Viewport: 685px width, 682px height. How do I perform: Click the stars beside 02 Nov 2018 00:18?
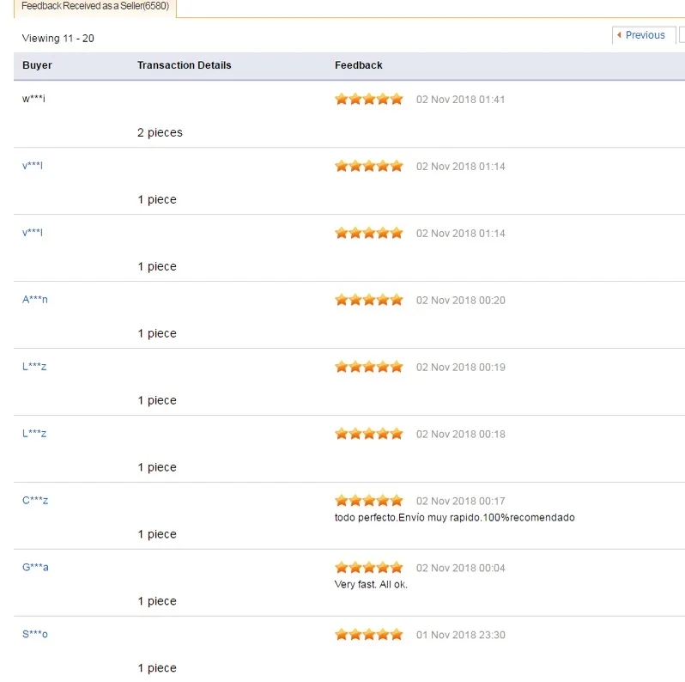(x=369, y=434)
